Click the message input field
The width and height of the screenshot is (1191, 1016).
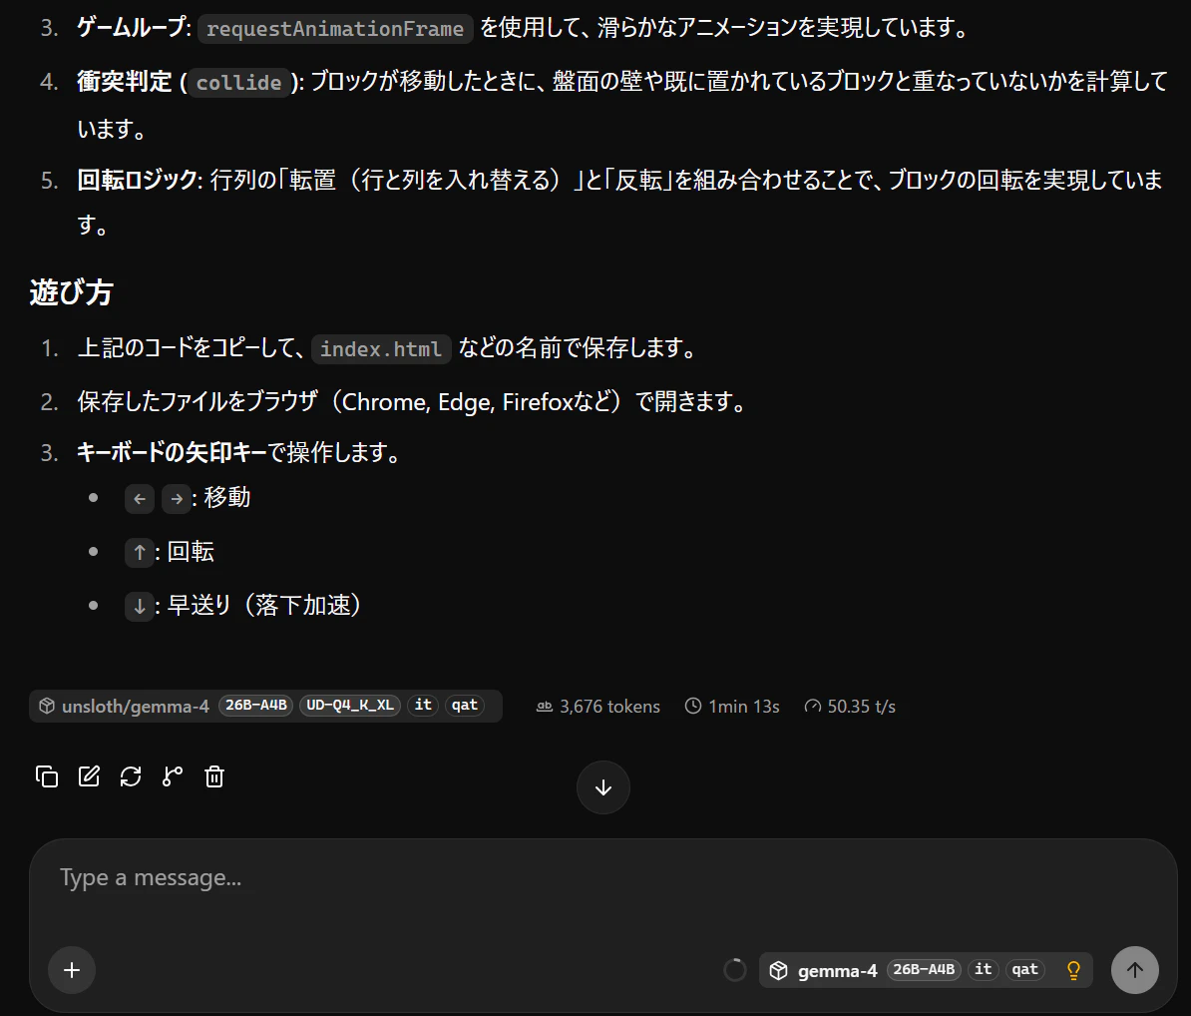tap(603, 877)
